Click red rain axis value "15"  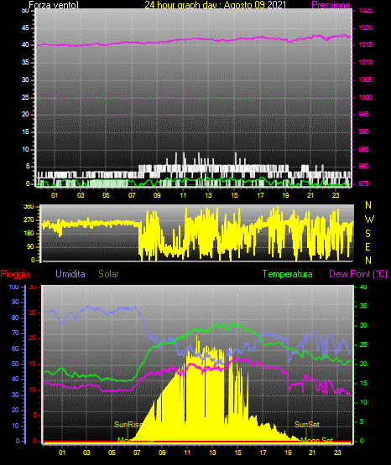[33, 364]
